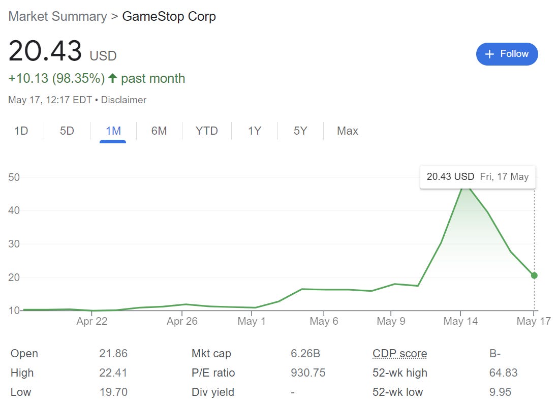Click the CDP score underlined label
This screenshot has height=403, width=557.
pyautogui.click(x=399, y=354)
